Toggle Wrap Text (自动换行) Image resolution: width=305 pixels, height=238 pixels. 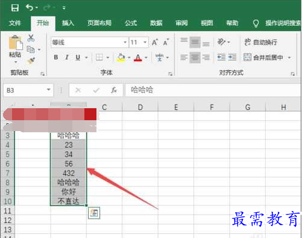tap(260, 42)
